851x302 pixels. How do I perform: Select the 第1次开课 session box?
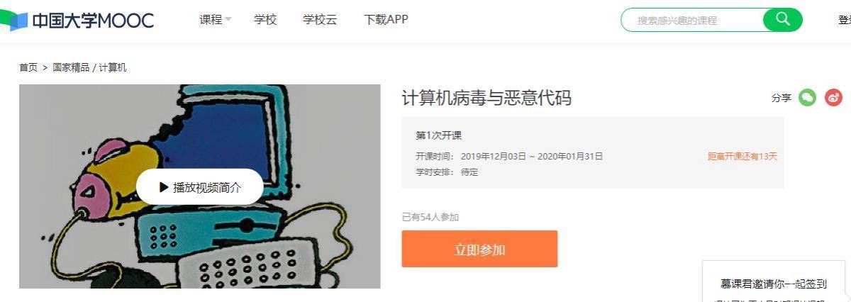tap(593, 152)
